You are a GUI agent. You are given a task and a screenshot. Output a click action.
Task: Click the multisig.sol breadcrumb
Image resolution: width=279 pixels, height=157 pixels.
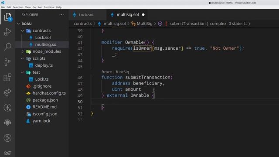pos(115,24)
